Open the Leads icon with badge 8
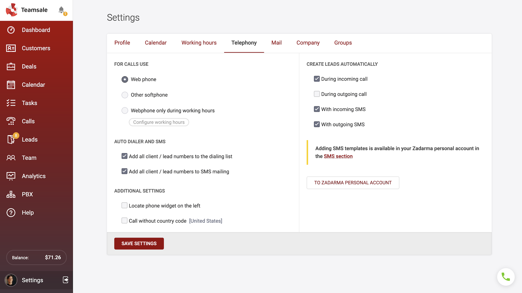 click(x=11, y=140)
